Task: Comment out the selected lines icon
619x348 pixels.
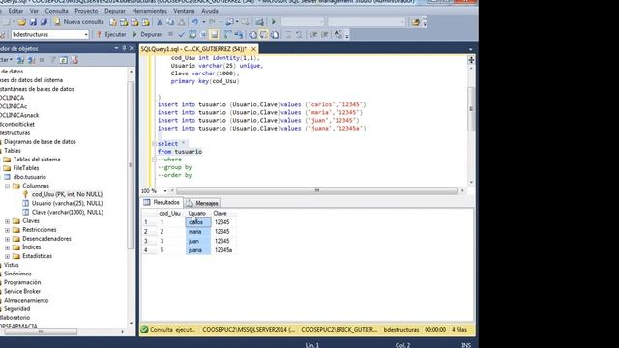Action: 288,35
